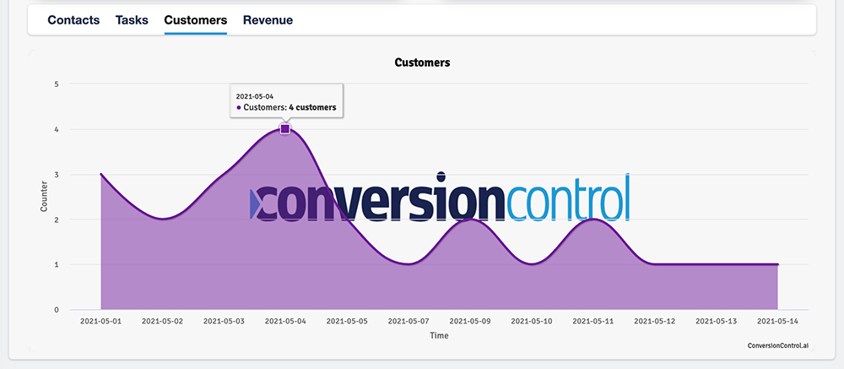Screen dimensions: 844x369
Task: Click the chart line start at 2021-05-01
Action: point(101,175)
